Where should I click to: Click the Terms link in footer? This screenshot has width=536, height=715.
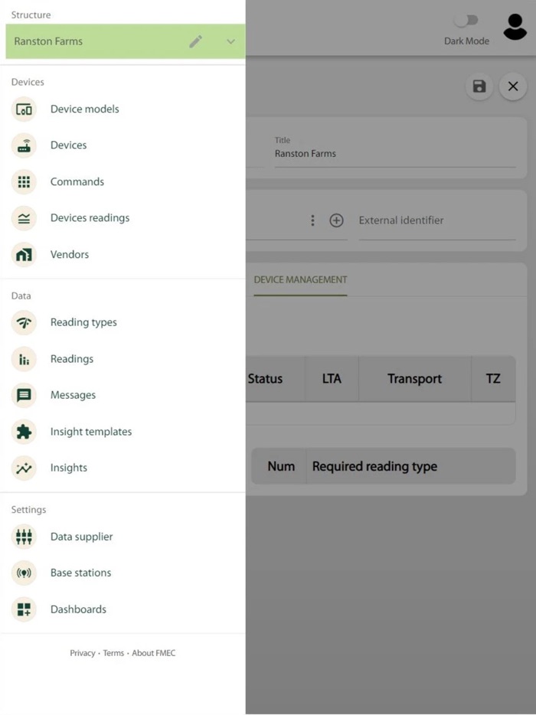tap(113, 653)
